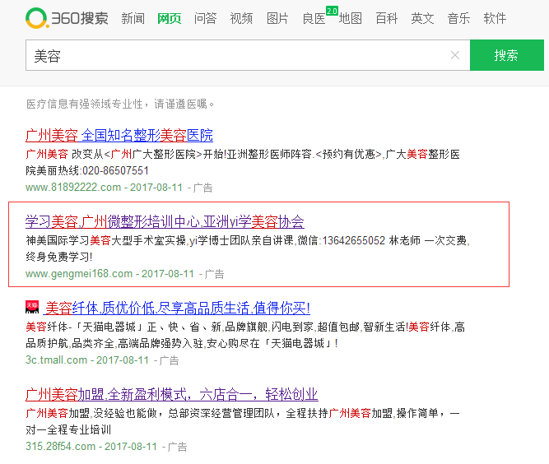Go to 图片 search tab

click(x=277, y=18)
